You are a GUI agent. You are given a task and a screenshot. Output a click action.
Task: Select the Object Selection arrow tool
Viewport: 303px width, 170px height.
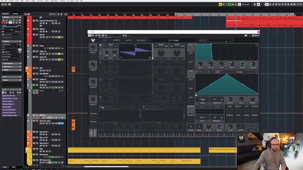coord(267,4)
